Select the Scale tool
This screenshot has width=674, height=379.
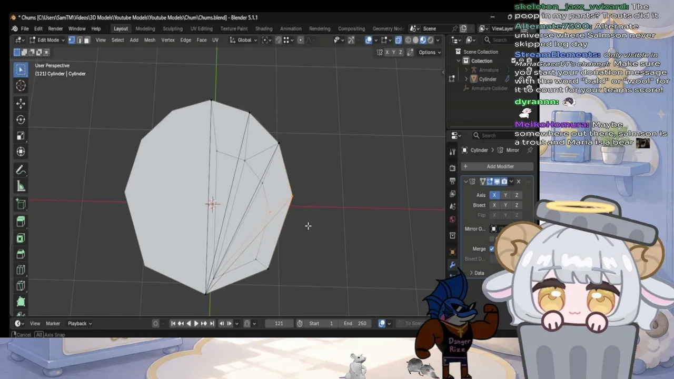coord(21,135)
